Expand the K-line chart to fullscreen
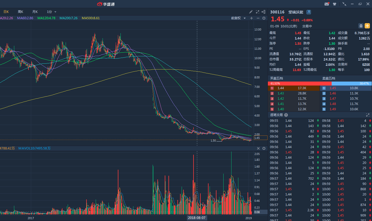Image resolution: width=372 pixels, height=221 pixels. pyautogui.click(x=258, y=12)
